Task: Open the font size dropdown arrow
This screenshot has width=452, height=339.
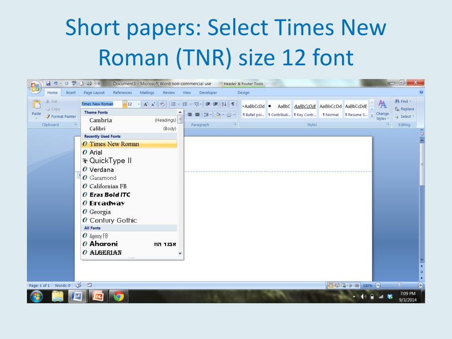Action: tap(139, 104)
